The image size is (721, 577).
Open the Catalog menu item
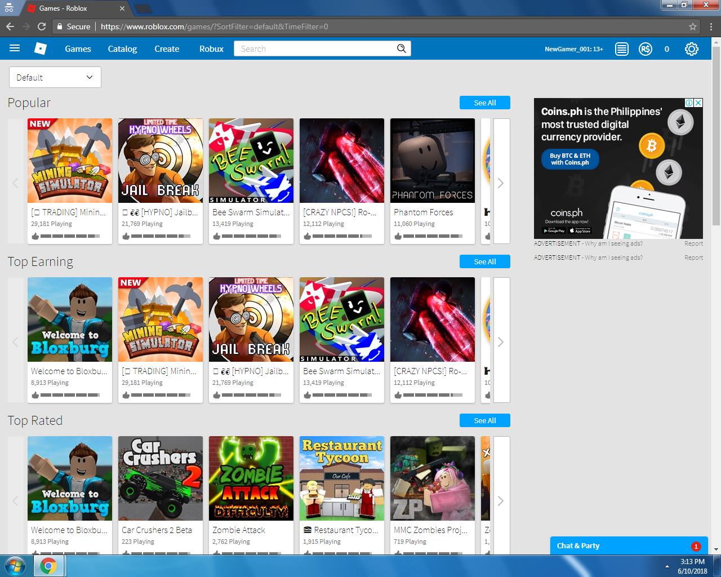122,49
